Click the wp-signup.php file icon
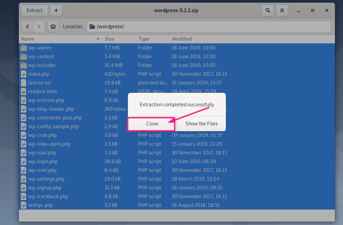This screenshot has width=343, height=225. point(24,188)
